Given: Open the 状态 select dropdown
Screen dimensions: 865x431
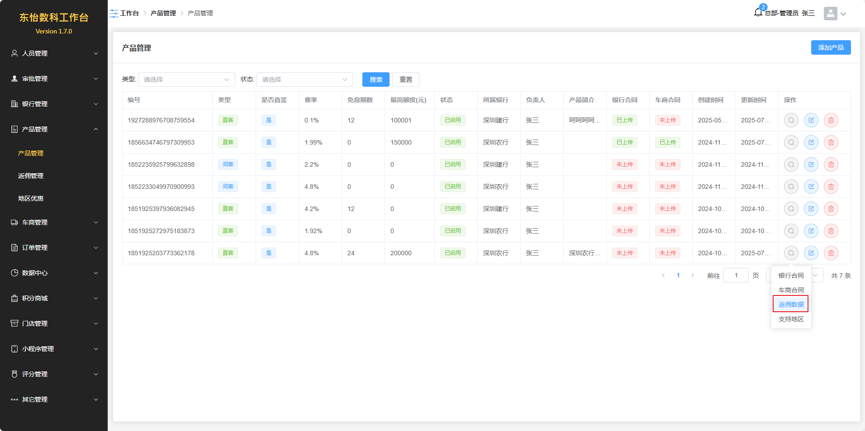Looking at the screenshot, I should tap(304, 80).
